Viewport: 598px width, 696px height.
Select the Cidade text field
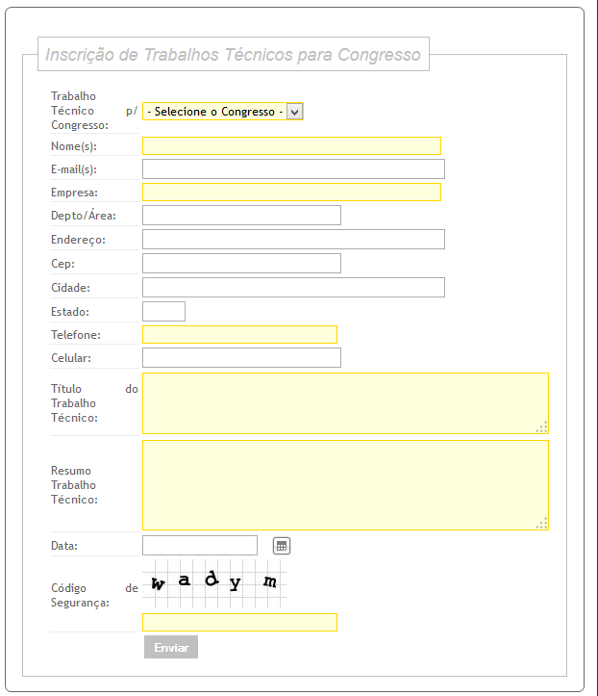click(x=293, y=287)
